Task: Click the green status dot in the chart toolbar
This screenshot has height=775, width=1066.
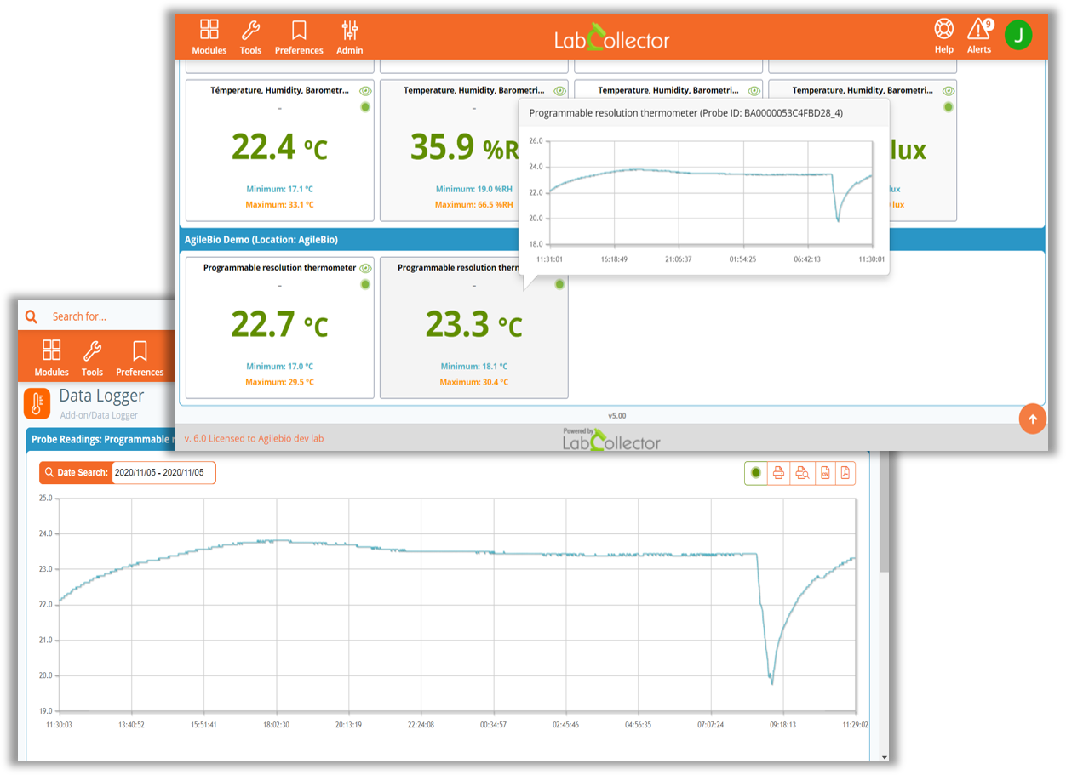Action: pyautogui.click(x=755, y=473)
